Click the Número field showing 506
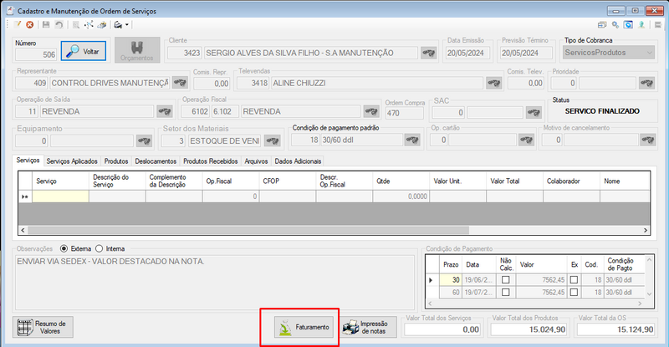Viewport: 669px width, 347px height. tap(36, 54)
